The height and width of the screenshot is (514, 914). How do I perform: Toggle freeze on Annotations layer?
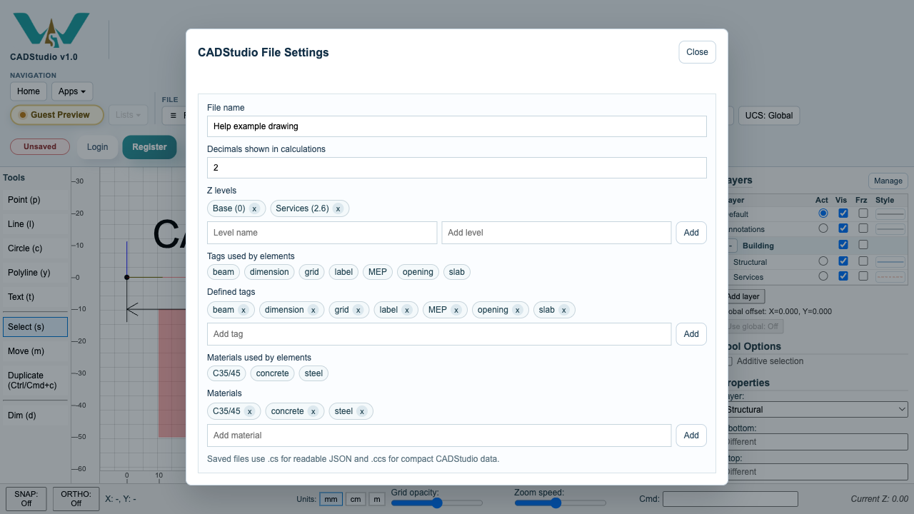[x=863, y=228]
